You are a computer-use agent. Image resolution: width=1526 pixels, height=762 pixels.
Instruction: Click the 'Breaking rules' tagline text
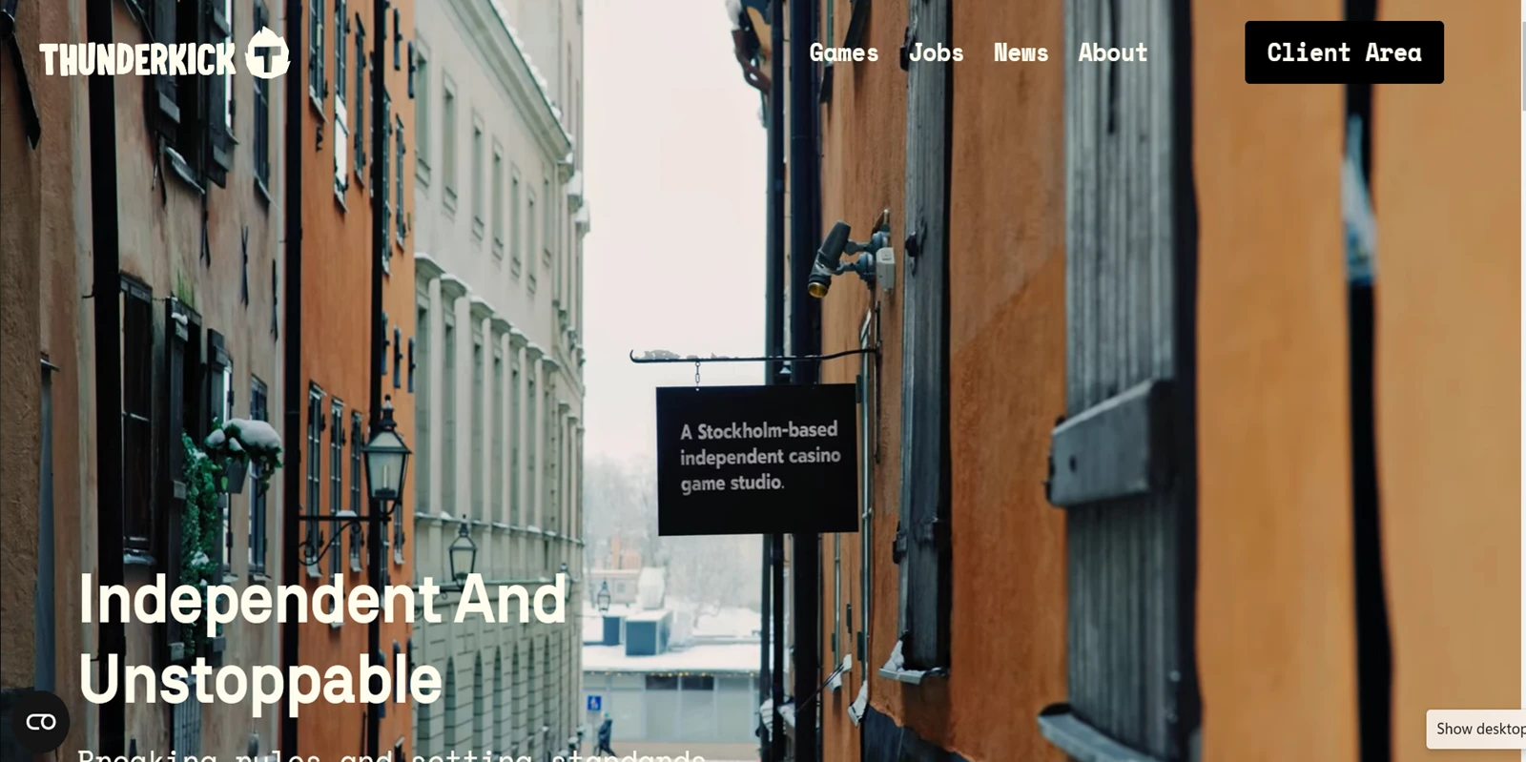coord(391,754)
